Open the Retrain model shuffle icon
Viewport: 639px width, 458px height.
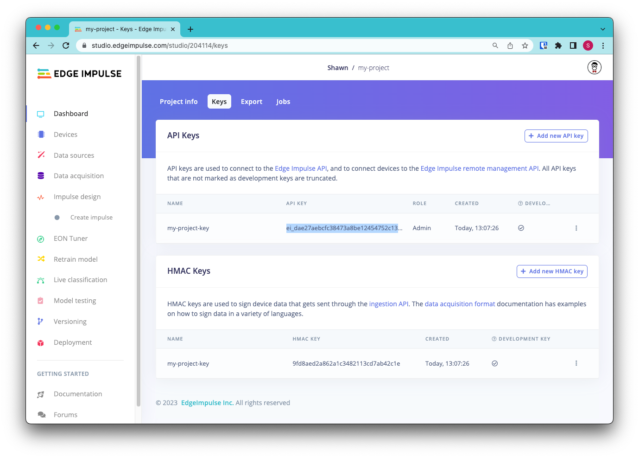[x=41, y=259]
